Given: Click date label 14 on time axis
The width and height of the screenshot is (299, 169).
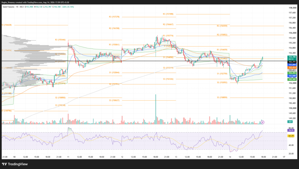Looking at the screenshot, I should coord(230,157).
